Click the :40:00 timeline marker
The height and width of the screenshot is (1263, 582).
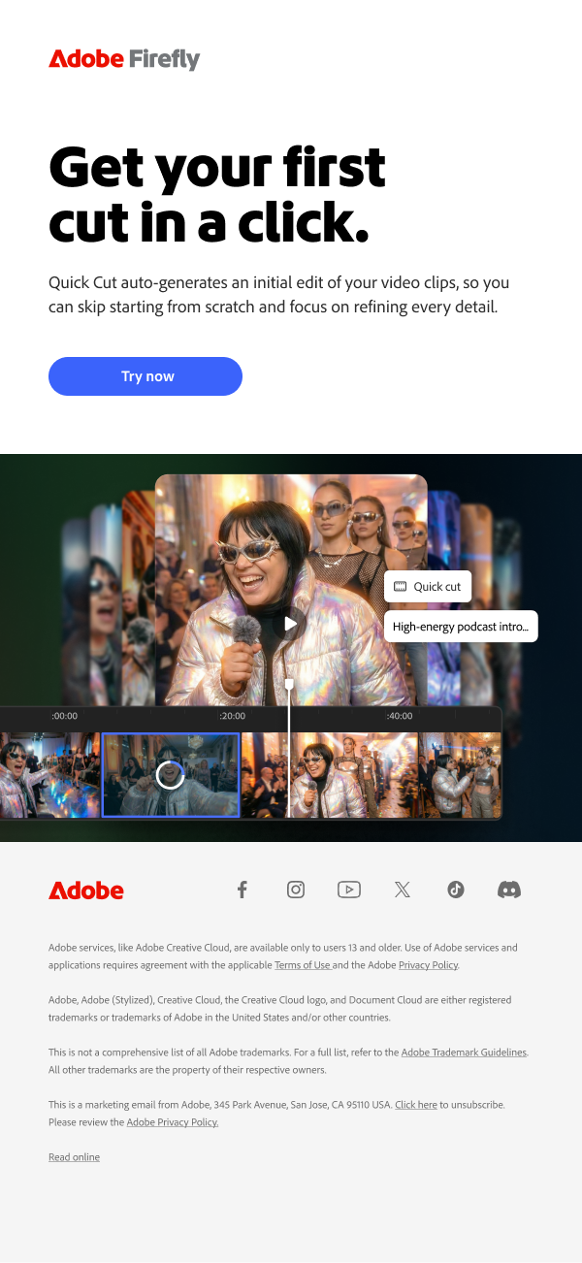coord(400,716)
